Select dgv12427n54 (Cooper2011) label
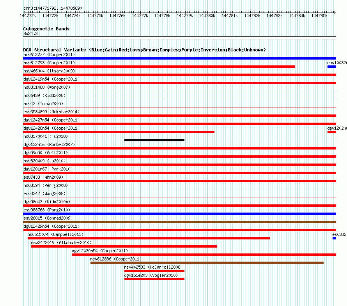The image size is (347, 306). coord(51,120)
